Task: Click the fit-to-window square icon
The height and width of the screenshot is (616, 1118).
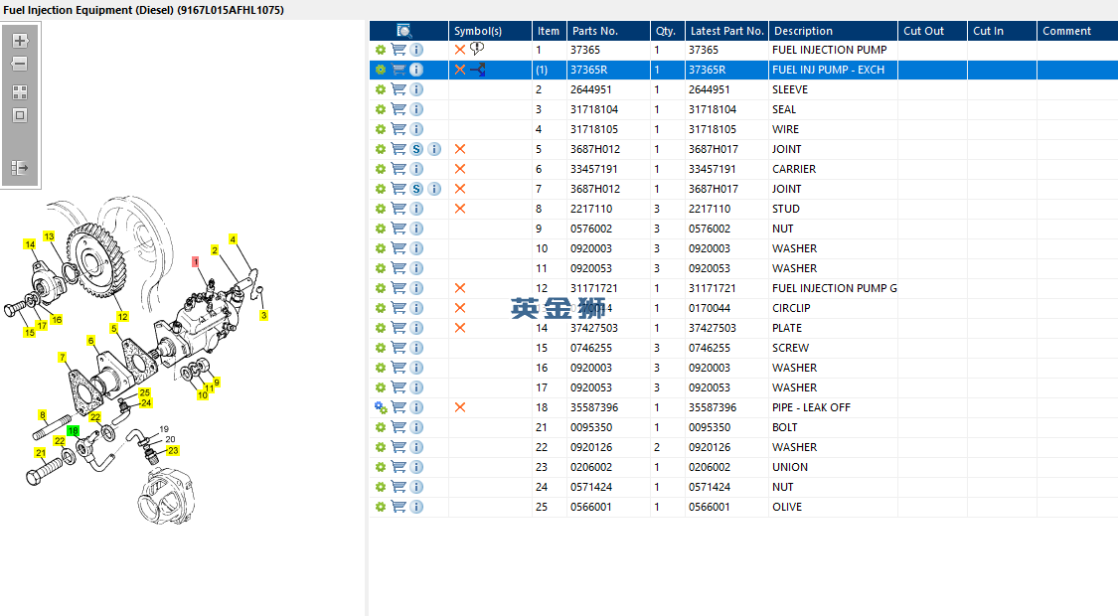Action: (x=20, y=115)
